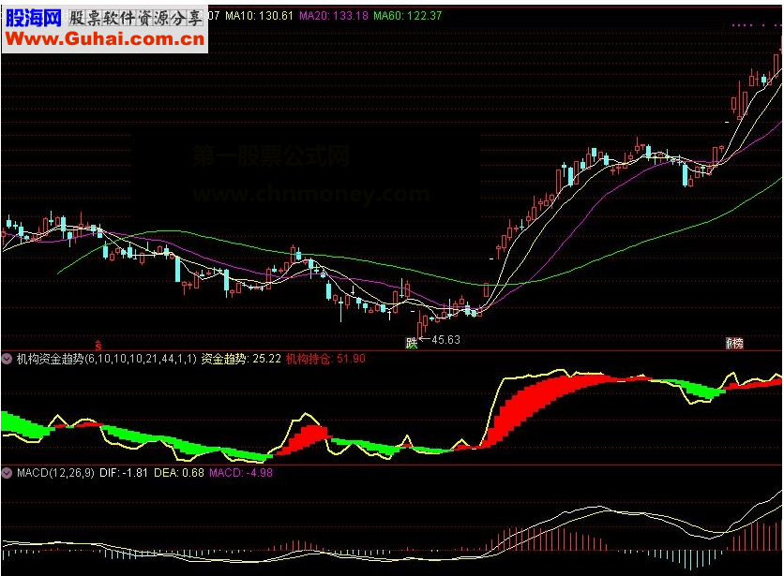Click the 机构持仓: 51.90 value

click(x=325, y=359)
